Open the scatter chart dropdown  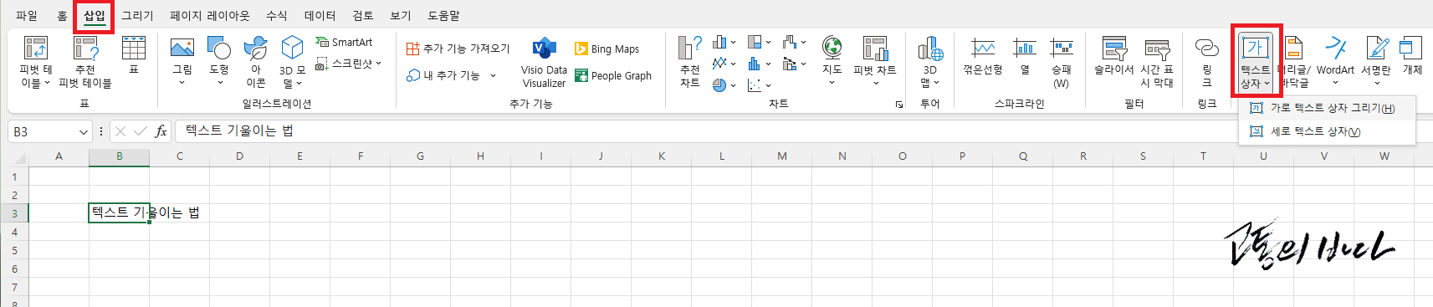point(759,85)
